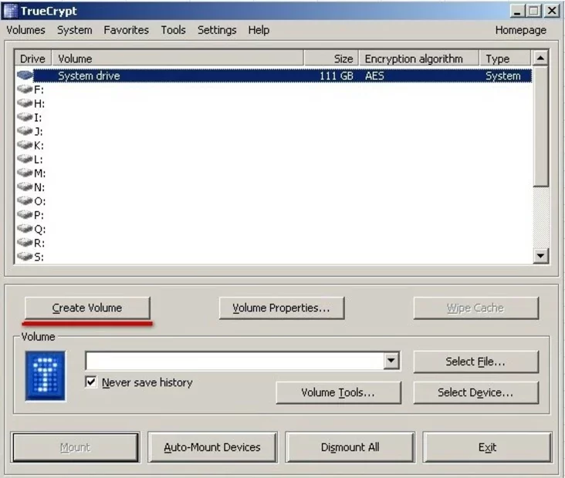Open the Volumes menu
Screen dimensions: 565x478
tap(25, 30)
